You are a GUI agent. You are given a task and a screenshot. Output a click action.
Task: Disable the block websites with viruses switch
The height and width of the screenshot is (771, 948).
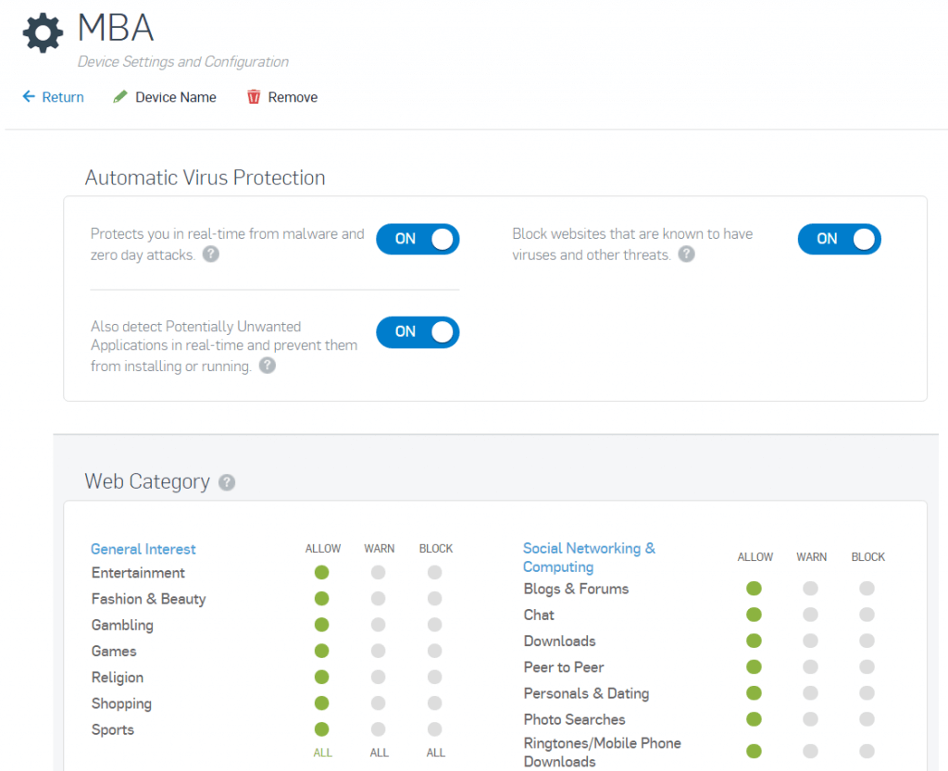click(839, 239)
